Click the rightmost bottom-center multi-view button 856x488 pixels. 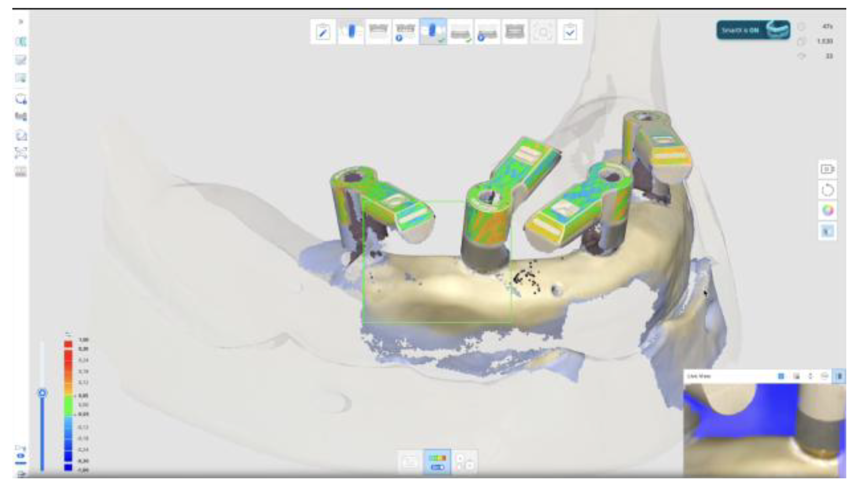tap(464, 462)
